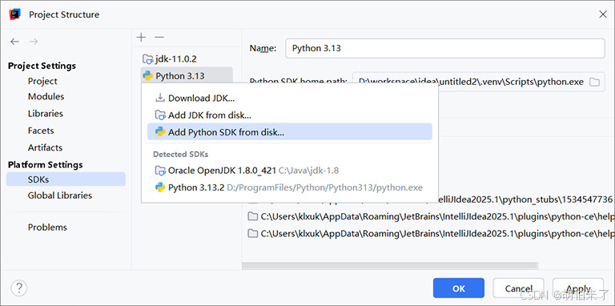Go forward with the right arrow
615x306 pixels.
34,42
